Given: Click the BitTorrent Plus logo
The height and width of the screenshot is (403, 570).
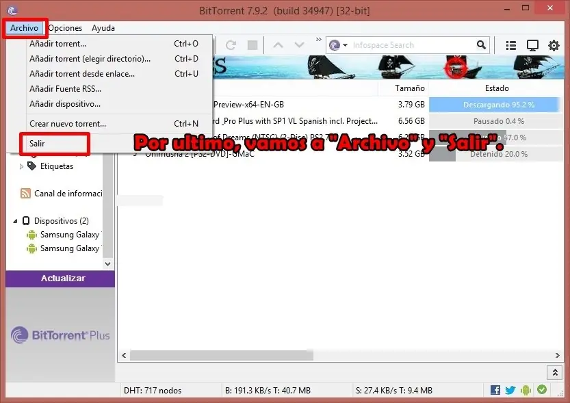Looking at the screenshot, I should tap(60, 335).
